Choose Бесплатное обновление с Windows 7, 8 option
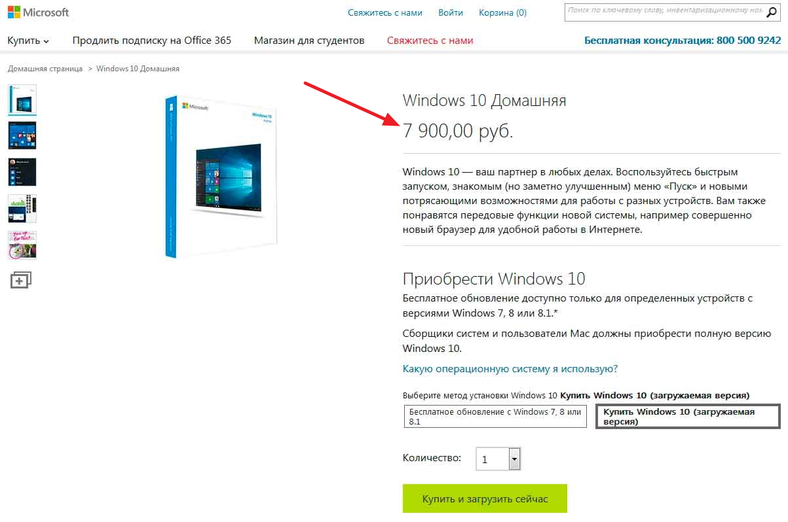 pos(495,417)
